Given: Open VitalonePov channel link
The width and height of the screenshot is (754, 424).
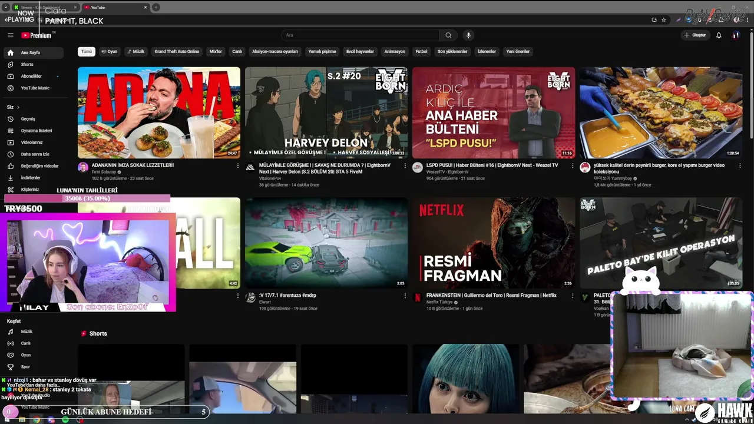Looking at the screenshot, I should [x=270, y=178].
